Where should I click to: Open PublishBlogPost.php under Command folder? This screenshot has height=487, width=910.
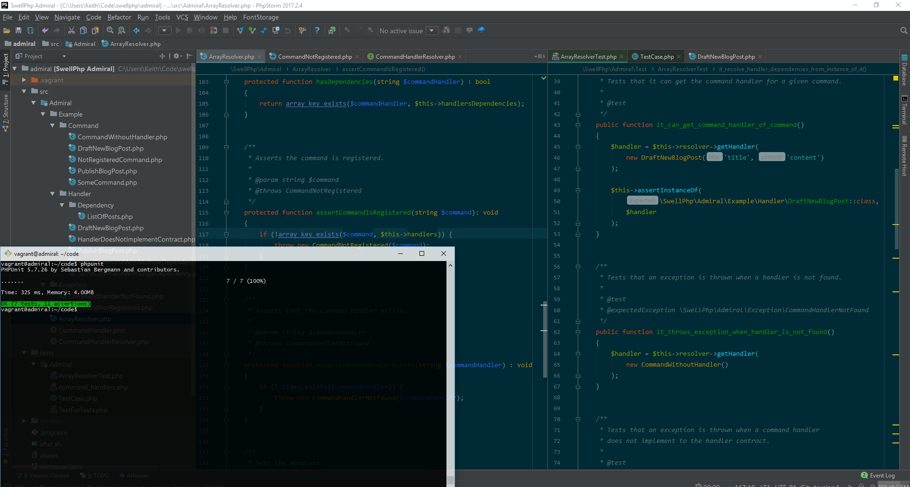[107, 171]
